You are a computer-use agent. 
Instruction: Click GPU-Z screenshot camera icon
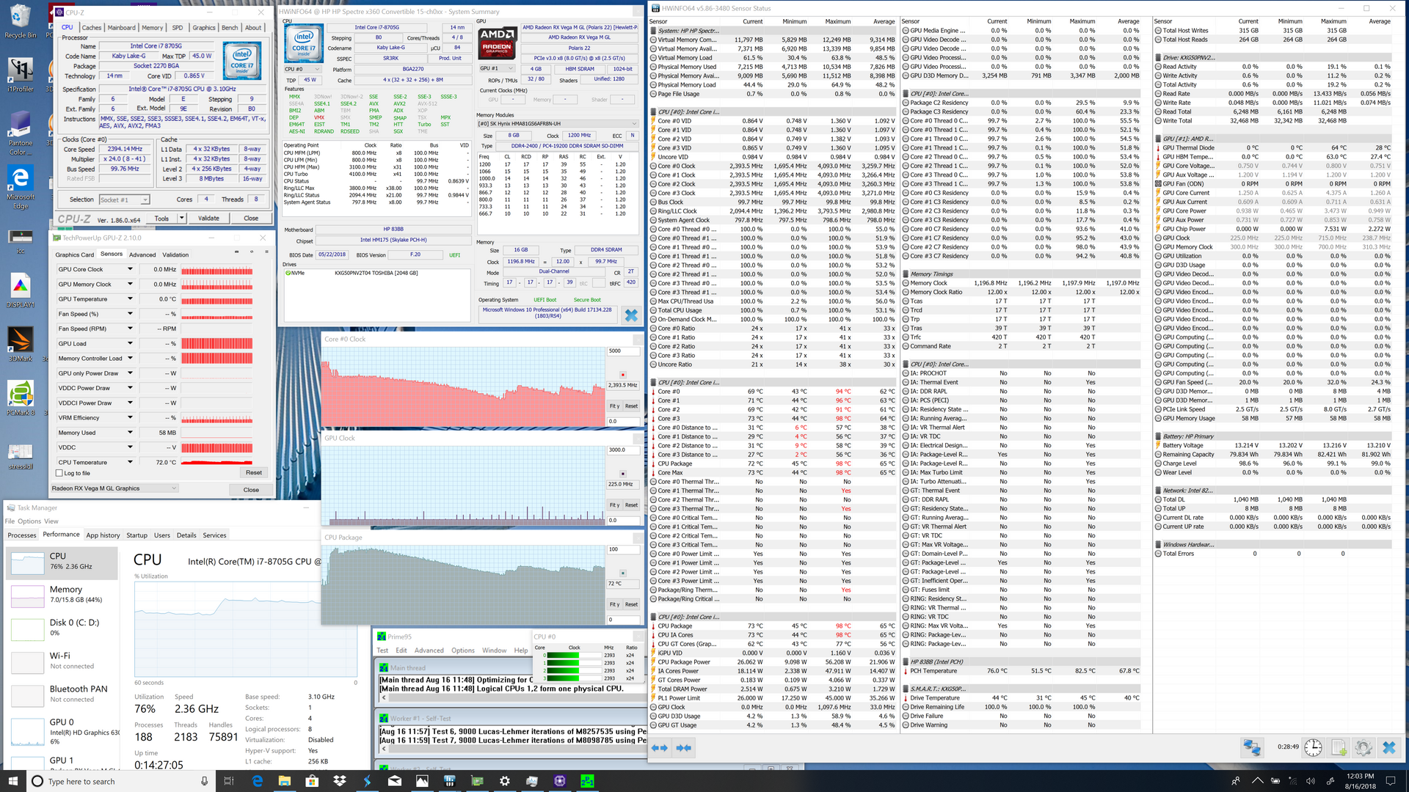pos(236,252)
